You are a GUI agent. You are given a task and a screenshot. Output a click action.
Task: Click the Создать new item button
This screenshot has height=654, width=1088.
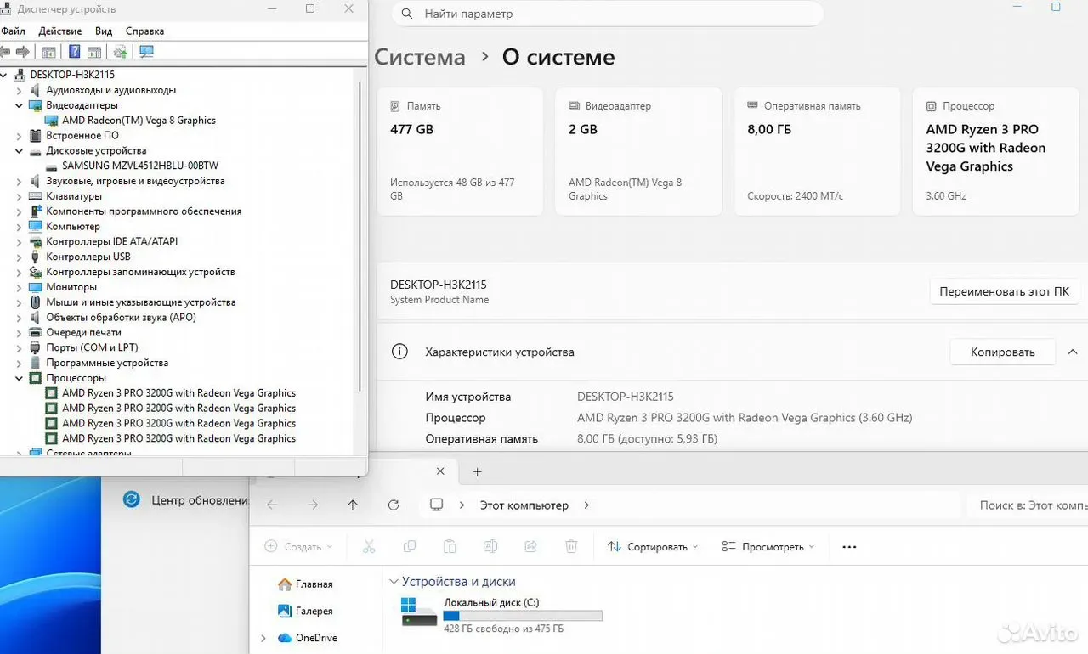[298, 547]
